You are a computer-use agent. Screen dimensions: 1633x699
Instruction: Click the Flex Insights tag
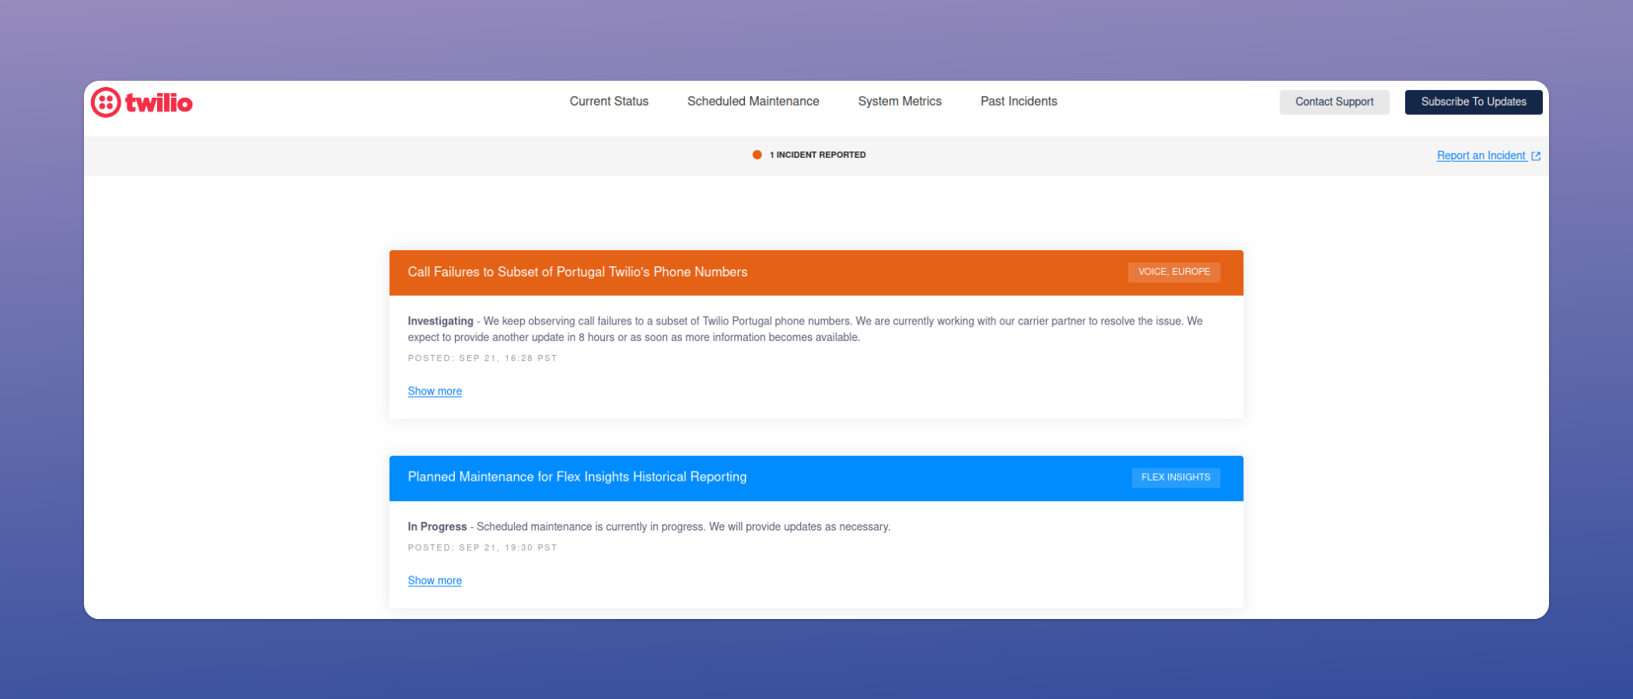(1176, 477)
